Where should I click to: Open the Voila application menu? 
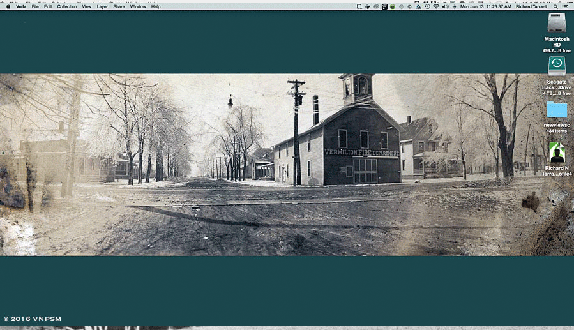pyautogui.click(x=21, y=6)
